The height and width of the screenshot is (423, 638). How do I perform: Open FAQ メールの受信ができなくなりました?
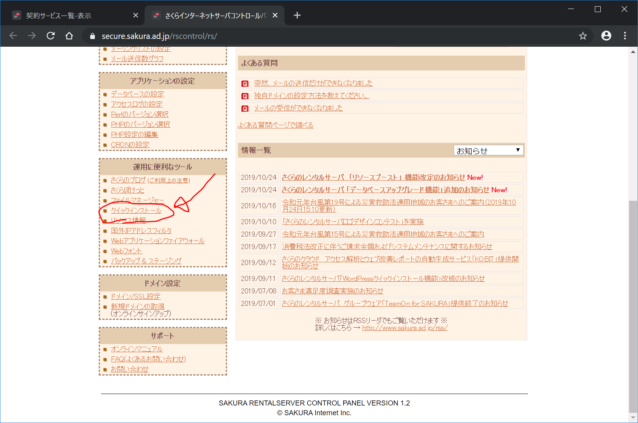click(298, 108)
